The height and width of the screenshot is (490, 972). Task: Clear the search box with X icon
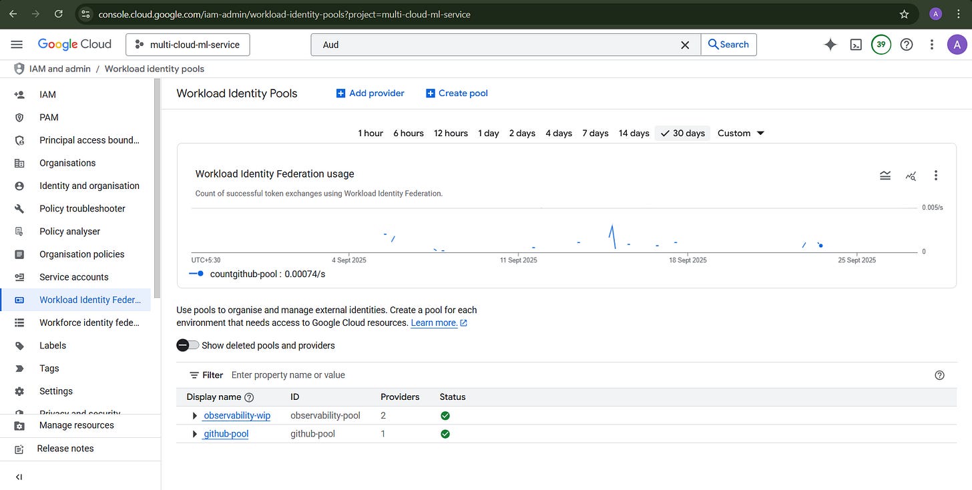[685, 45]
